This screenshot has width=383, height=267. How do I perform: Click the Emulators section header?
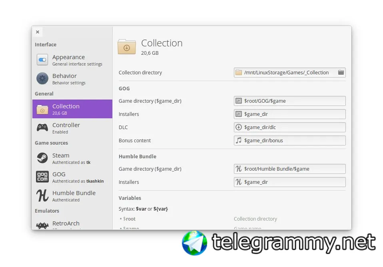pyautogui.click(x=47, y=211)
